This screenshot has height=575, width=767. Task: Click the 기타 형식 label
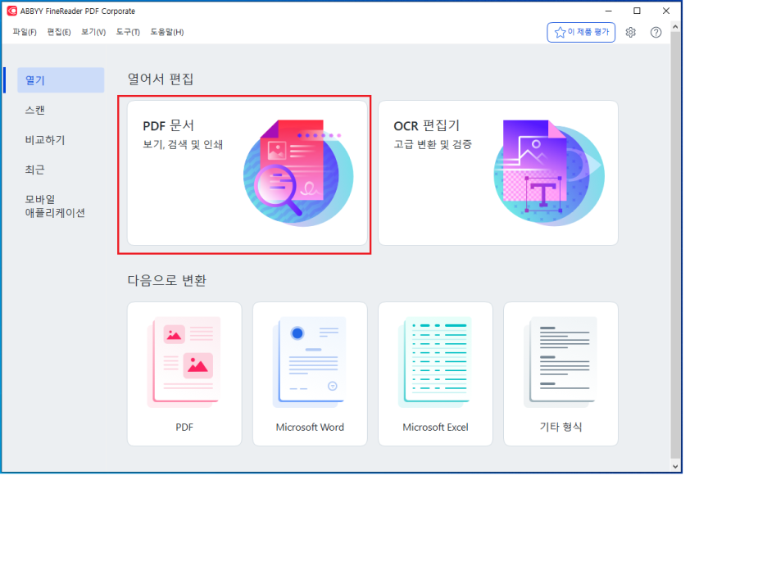pos(560,427)
